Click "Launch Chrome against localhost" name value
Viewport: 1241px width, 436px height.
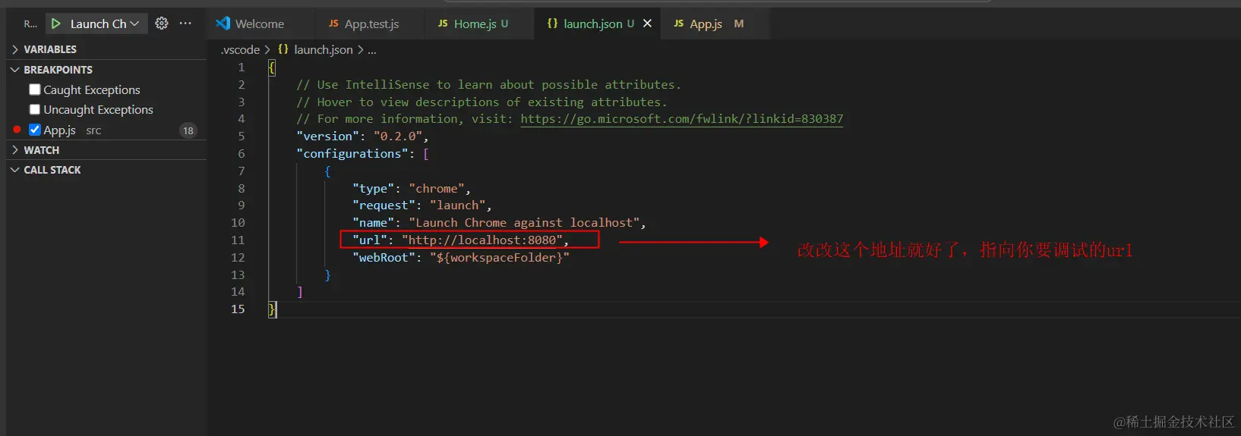click(x=524, y=222)
